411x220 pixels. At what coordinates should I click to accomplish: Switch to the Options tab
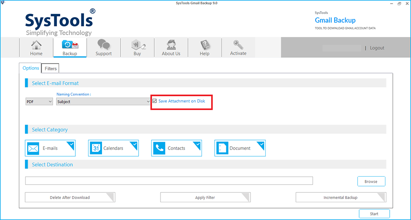point(31,68)
